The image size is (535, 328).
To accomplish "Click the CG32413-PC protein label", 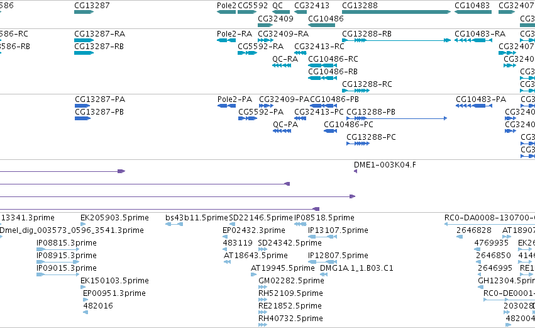I will (319, 112).
